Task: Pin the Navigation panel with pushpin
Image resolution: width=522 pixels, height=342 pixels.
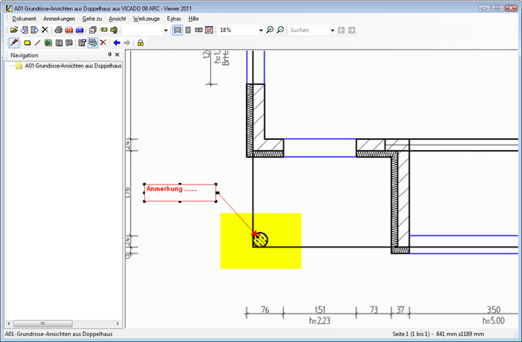Action: coord(110,55)
